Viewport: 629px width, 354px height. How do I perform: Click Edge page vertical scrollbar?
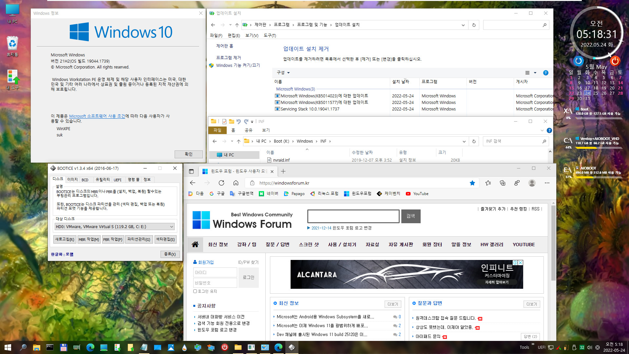(x=553, y=243)
